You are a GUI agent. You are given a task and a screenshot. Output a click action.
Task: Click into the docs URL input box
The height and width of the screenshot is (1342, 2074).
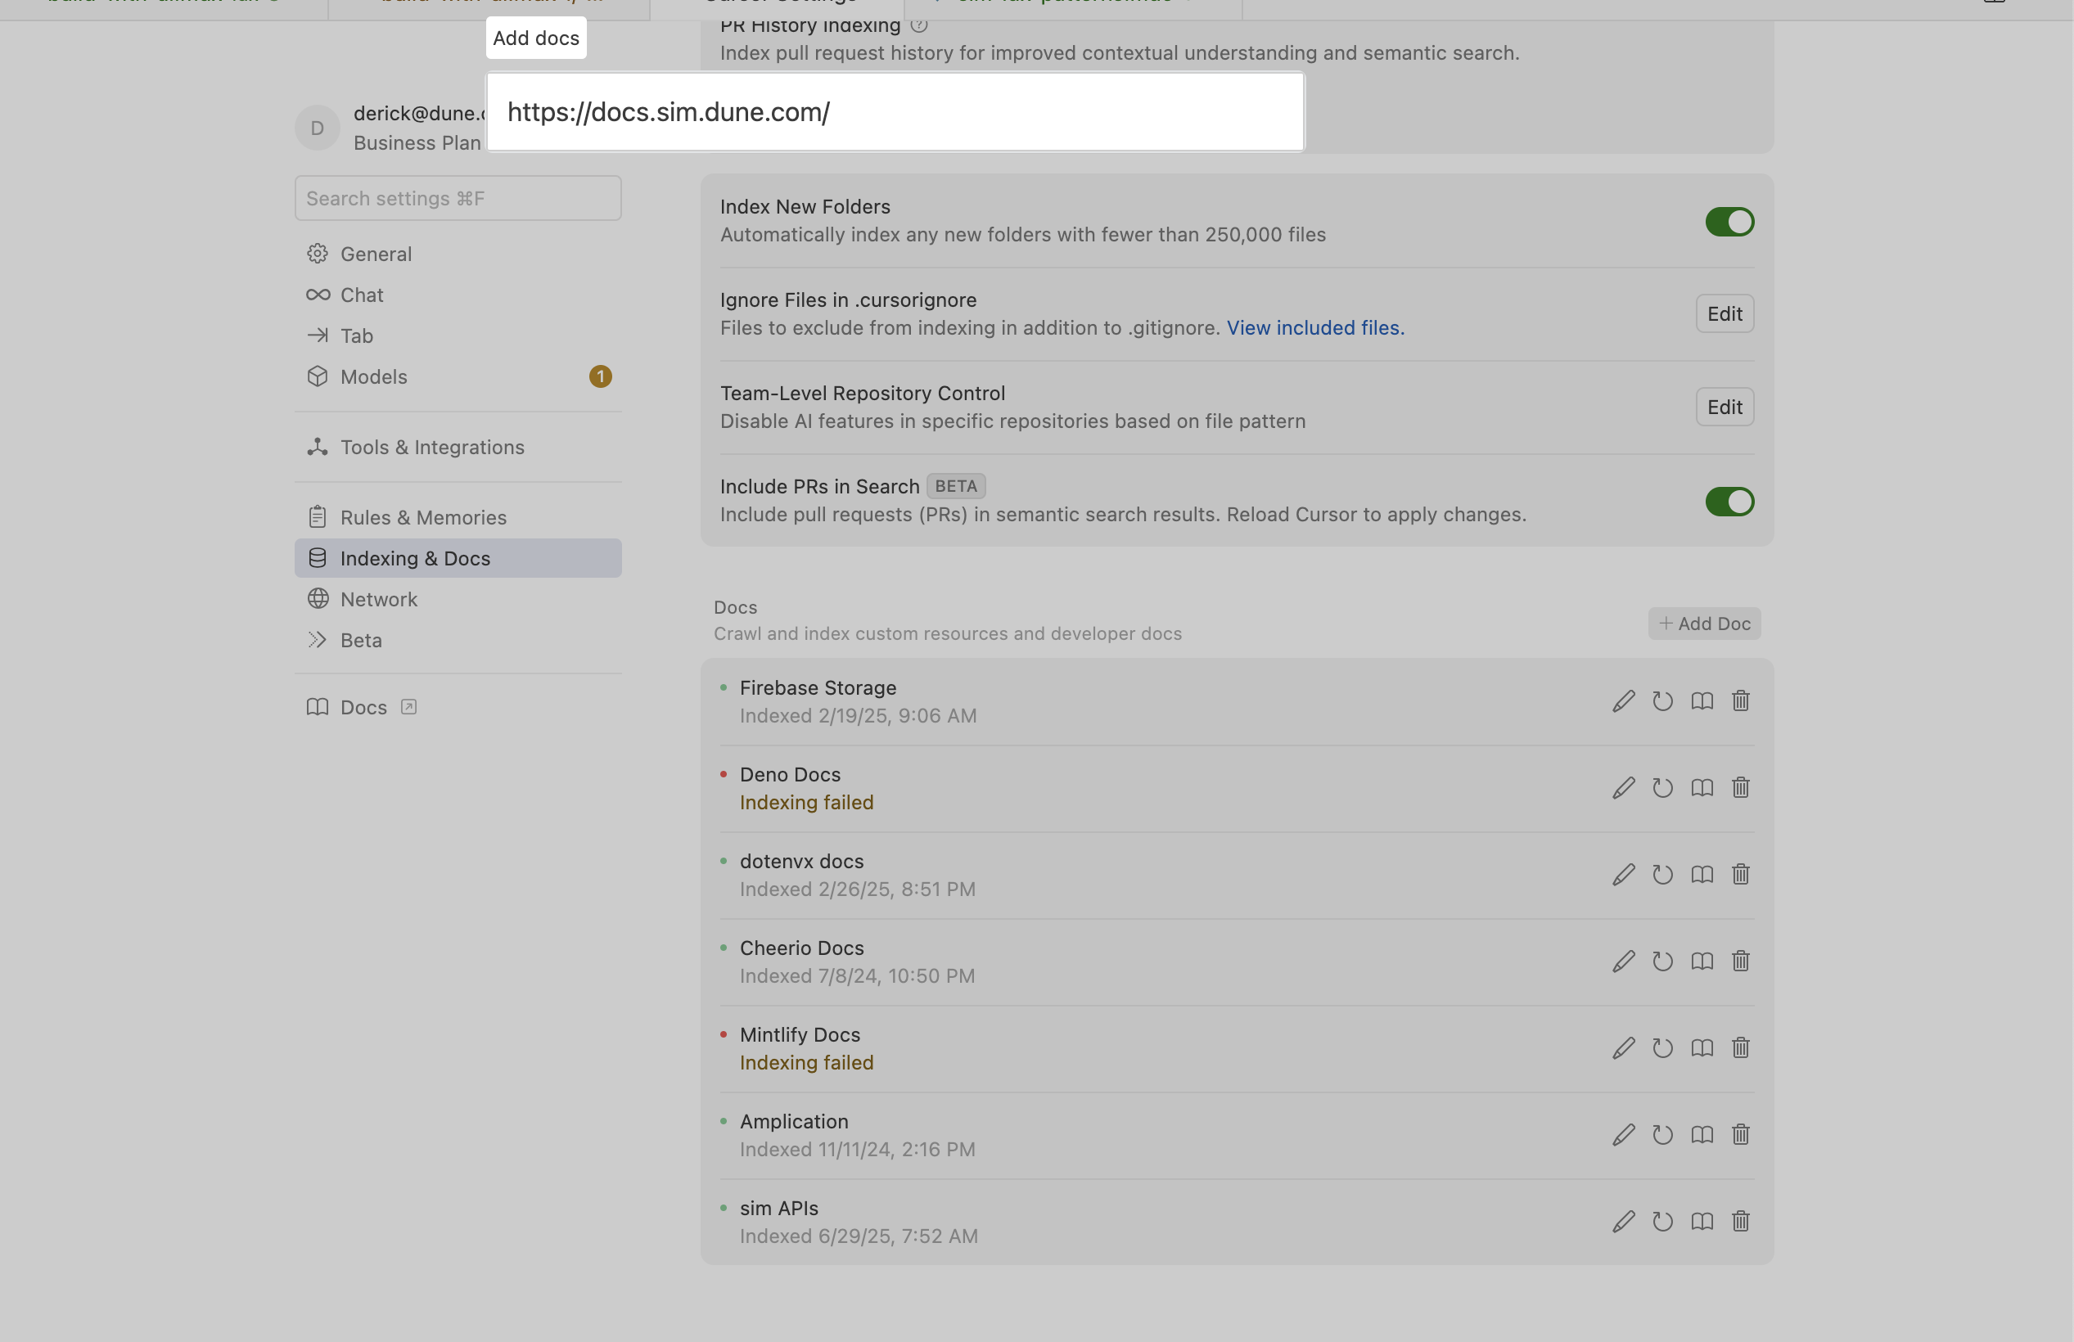click(x=894, y=112)
